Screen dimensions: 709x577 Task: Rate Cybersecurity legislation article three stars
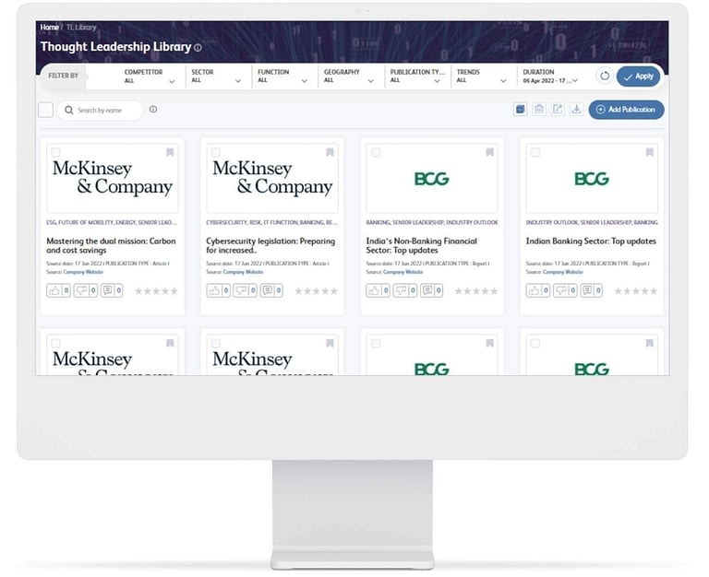point(316,291)
